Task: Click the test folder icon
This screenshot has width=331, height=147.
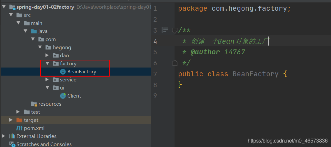Action: (26, 112)
